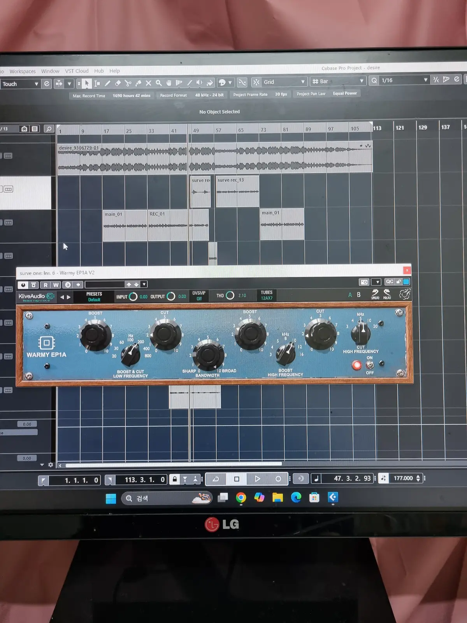Open the Workspaces menu
467x623 pixels.
point(23,71)
